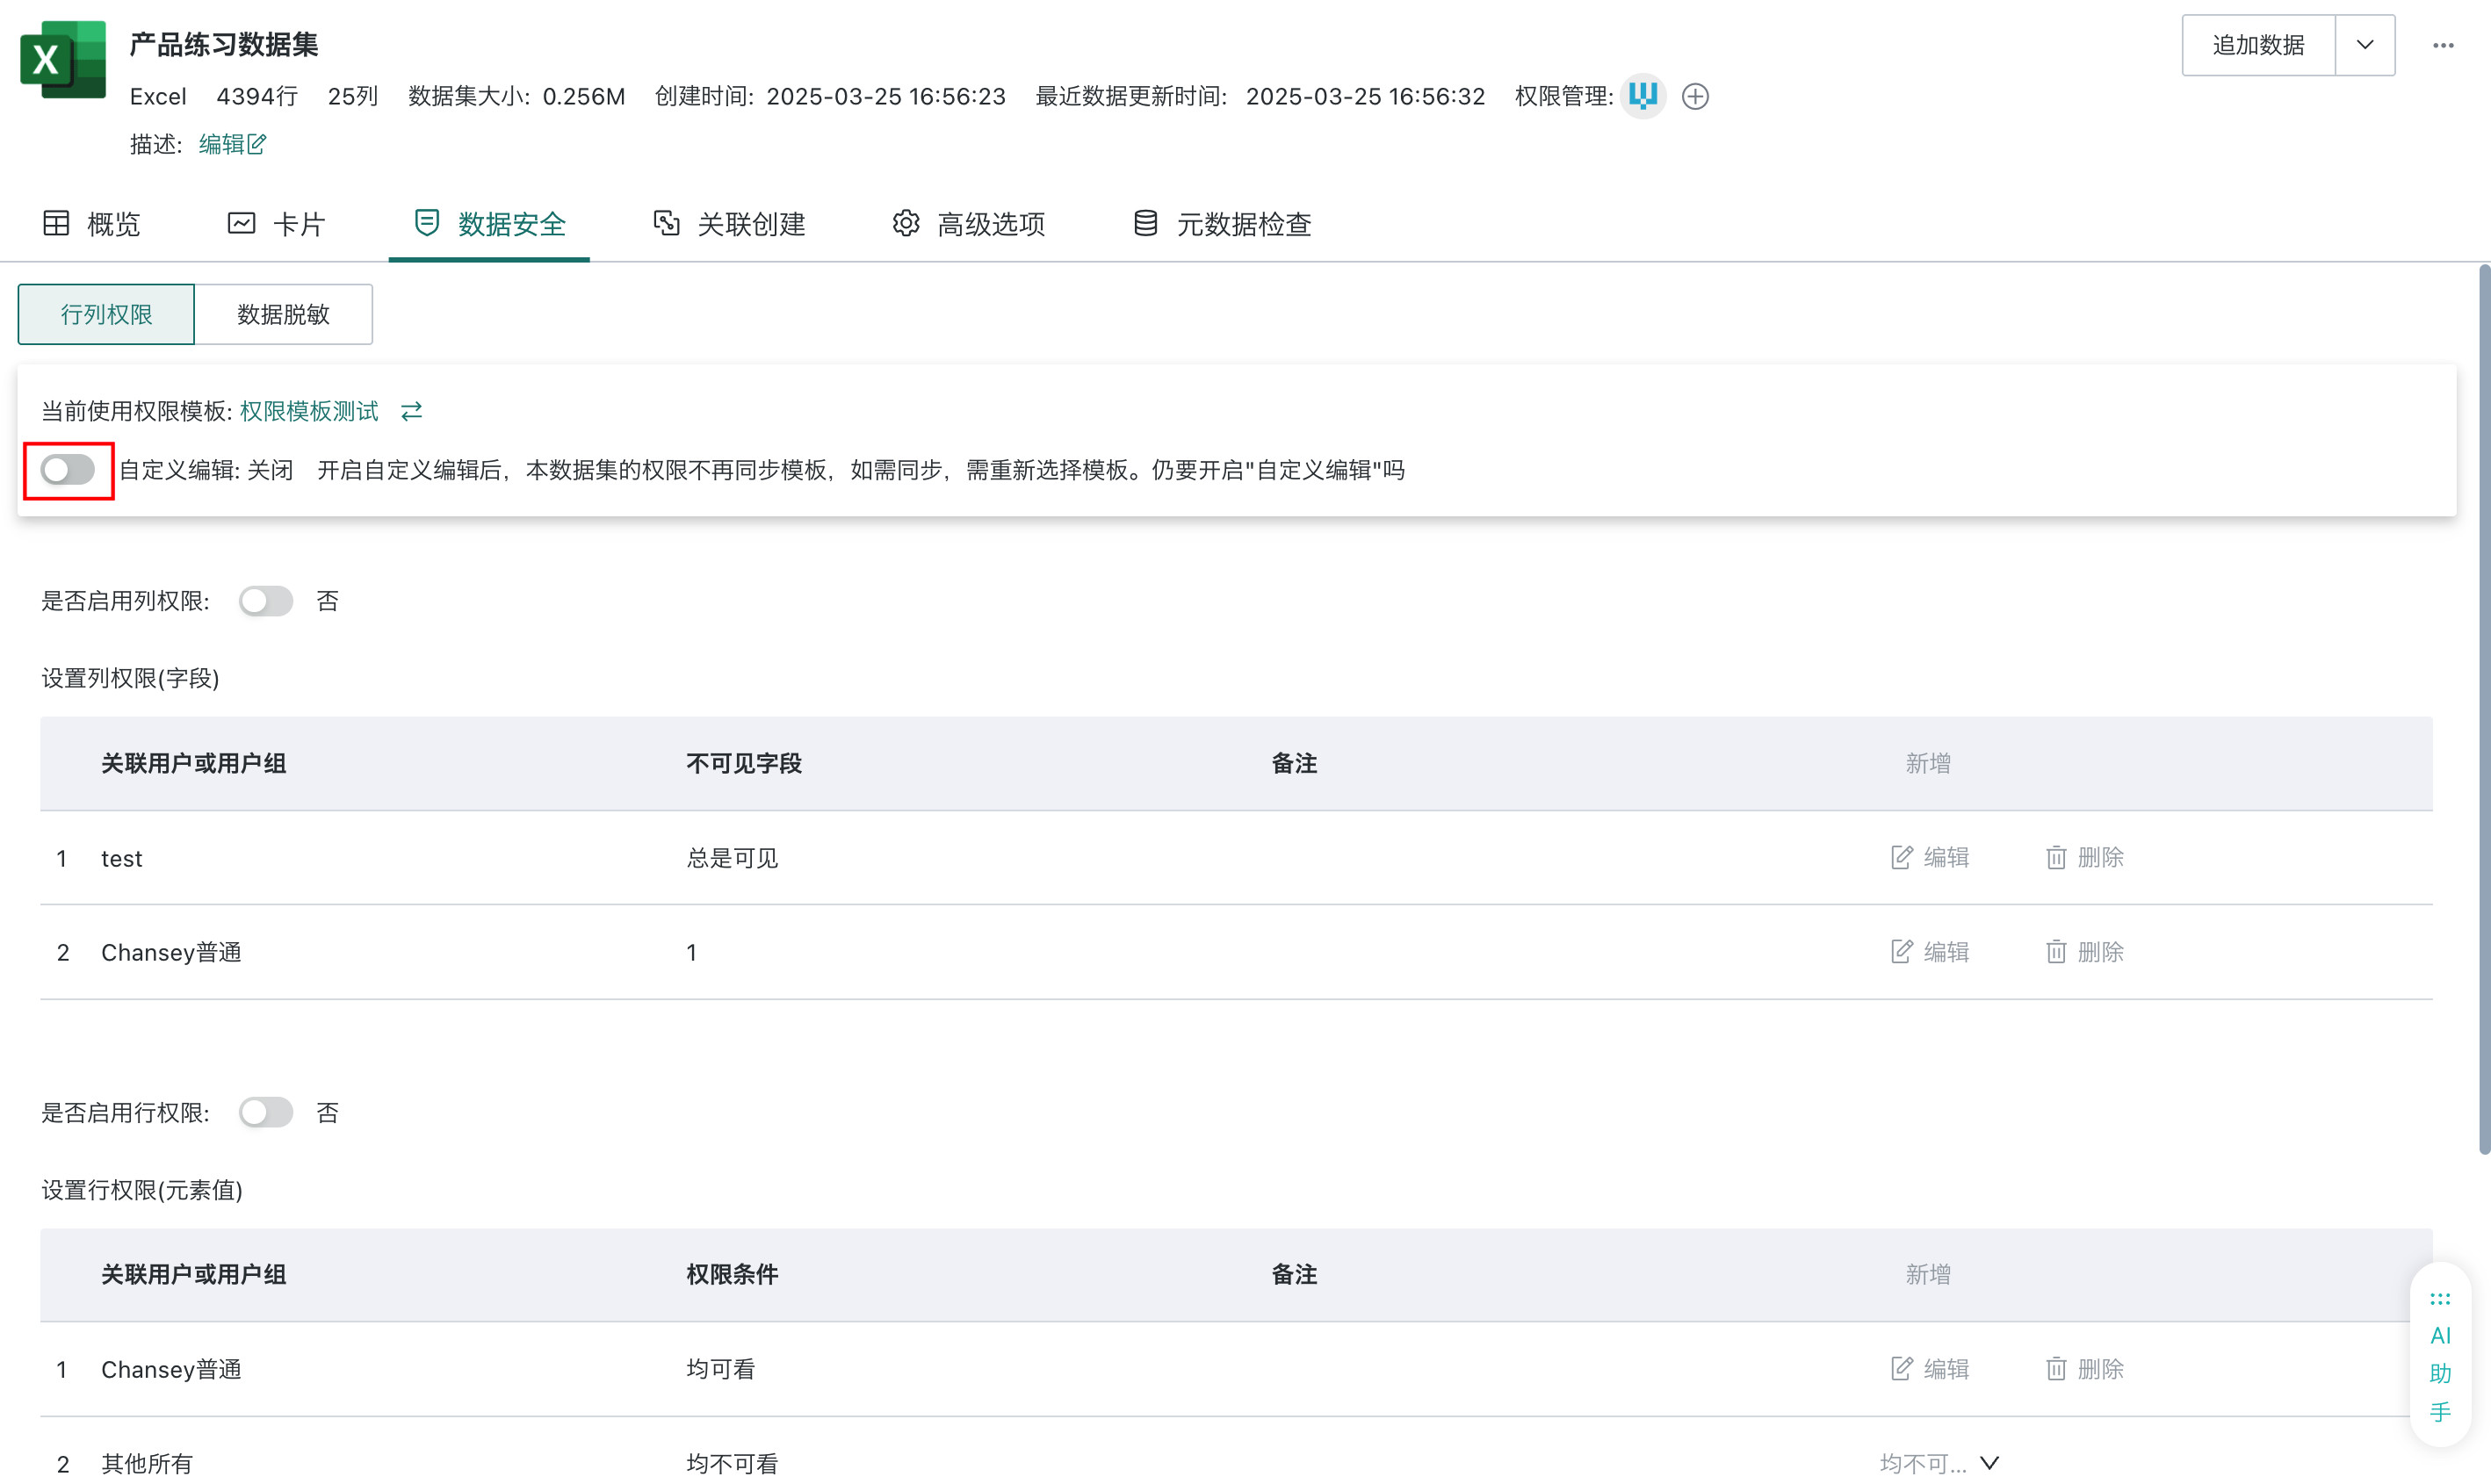Enable the 是否启用列权限 switch

tap(266, 601)
